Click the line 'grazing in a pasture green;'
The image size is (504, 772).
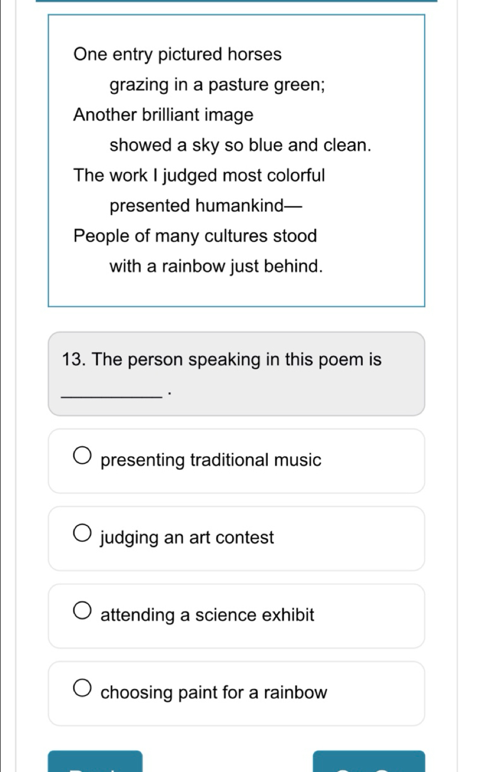click(x=217, y=85)
